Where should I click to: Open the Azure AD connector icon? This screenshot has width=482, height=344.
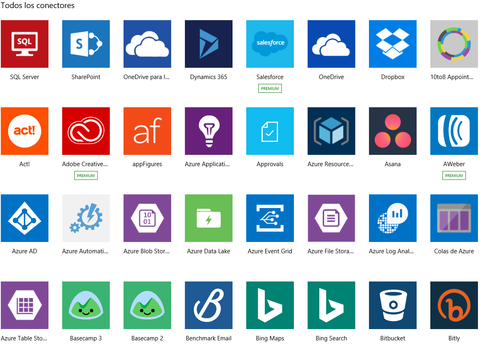pos(25,218)
